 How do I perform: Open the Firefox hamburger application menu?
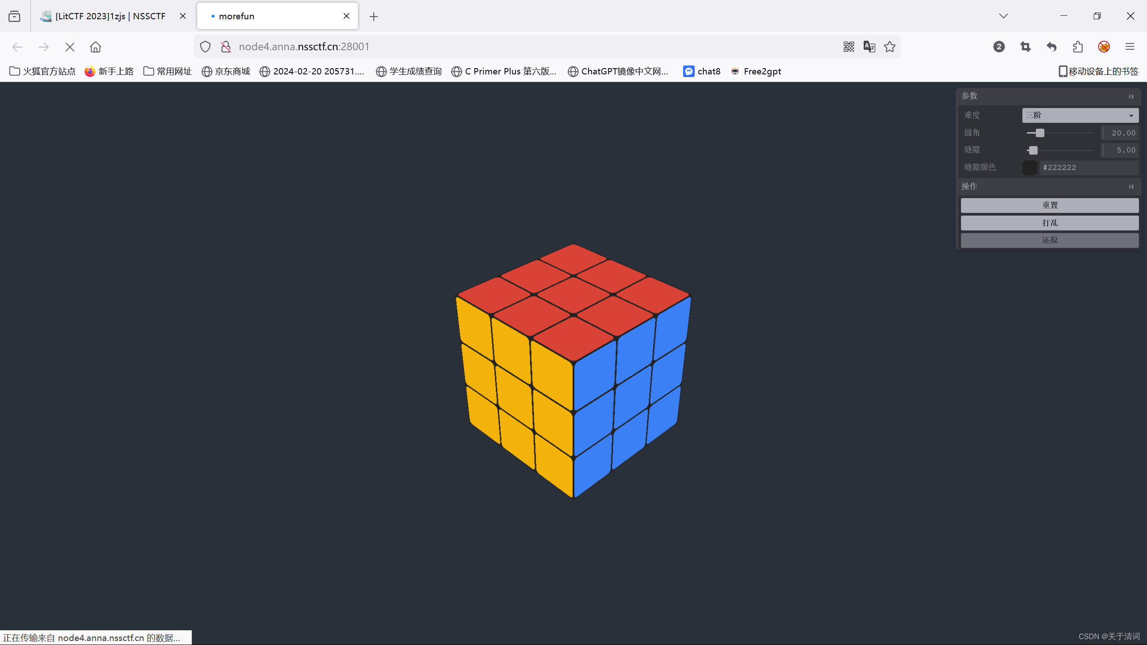coord(1130,47)
